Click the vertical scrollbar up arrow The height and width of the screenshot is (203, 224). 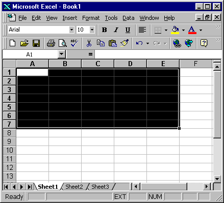point(217,67)
